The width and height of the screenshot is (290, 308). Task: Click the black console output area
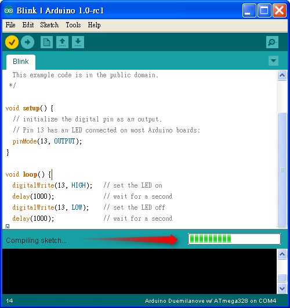pos(139,271)
